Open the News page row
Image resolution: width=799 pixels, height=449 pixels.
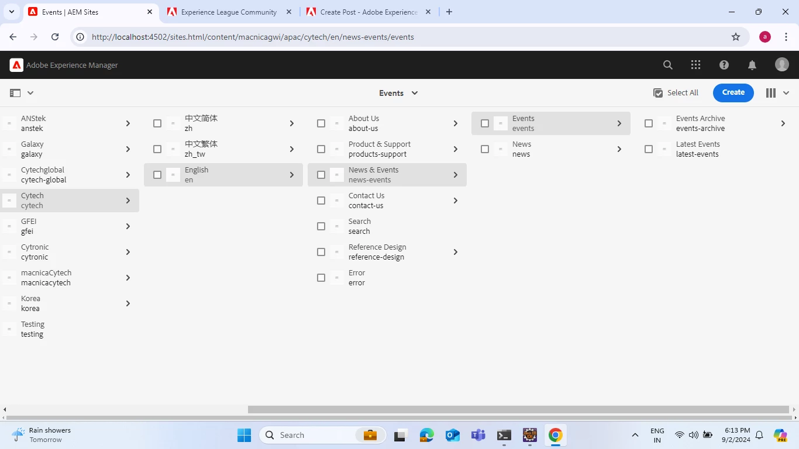point(551,149)
